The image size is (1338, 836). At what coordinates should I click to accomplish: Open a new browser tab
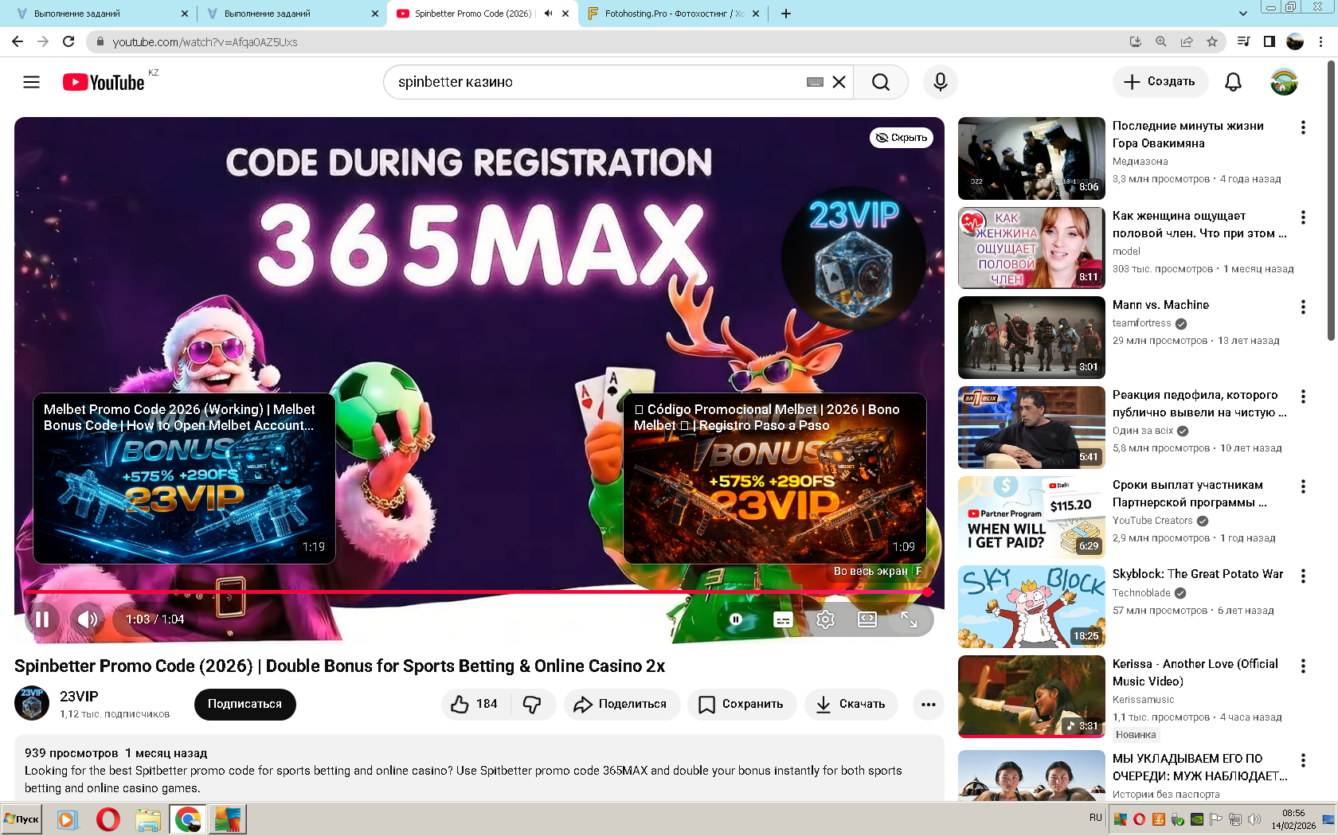tap(786, 14)
